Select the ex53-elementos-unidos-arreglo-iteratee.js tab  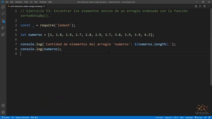(x=26, y=6)
